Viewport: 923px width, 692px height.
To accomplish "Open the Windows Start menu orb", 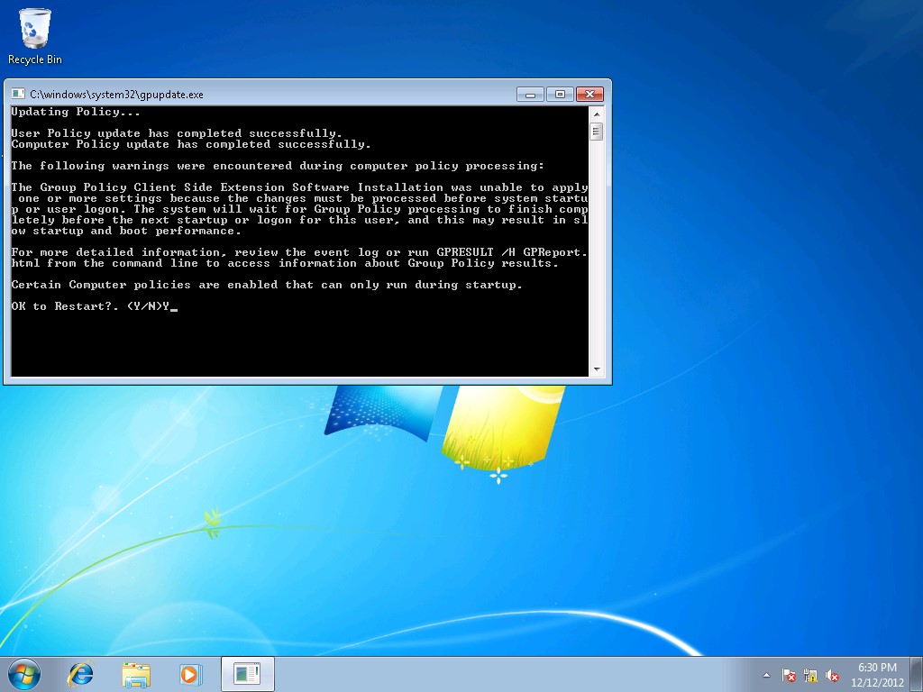I will 24,674.
